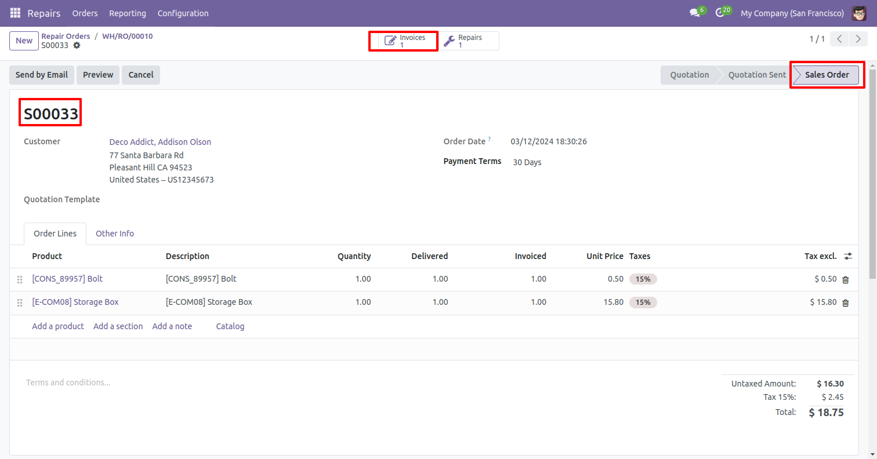Image resolution: width=877 pixels, height=459 pixels.
Task: Switch to the Other Info tab
Action: click(x=115, y=234)
